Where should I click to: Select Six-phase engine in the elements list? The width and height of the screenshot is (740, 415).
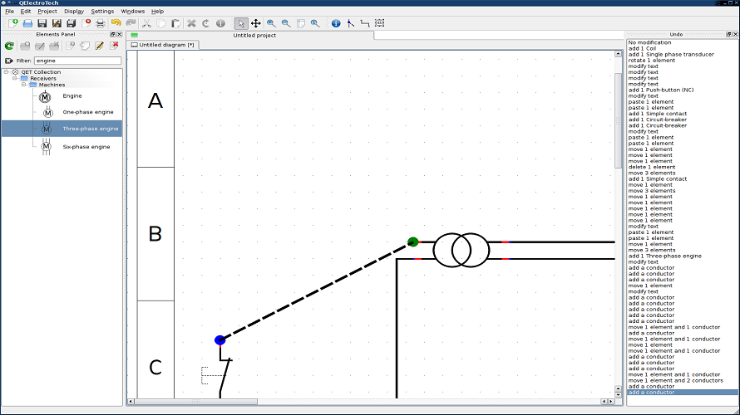pos(86,147)
